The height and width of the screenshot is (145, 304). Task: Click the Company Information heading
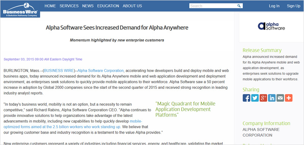click(266, 123)
